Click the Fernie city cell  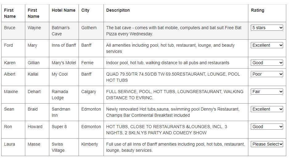(91, 63)
